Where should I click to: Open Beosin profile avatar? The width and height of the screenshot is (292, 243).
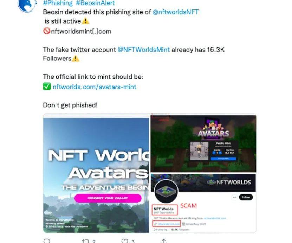click(x=27, y=6)
